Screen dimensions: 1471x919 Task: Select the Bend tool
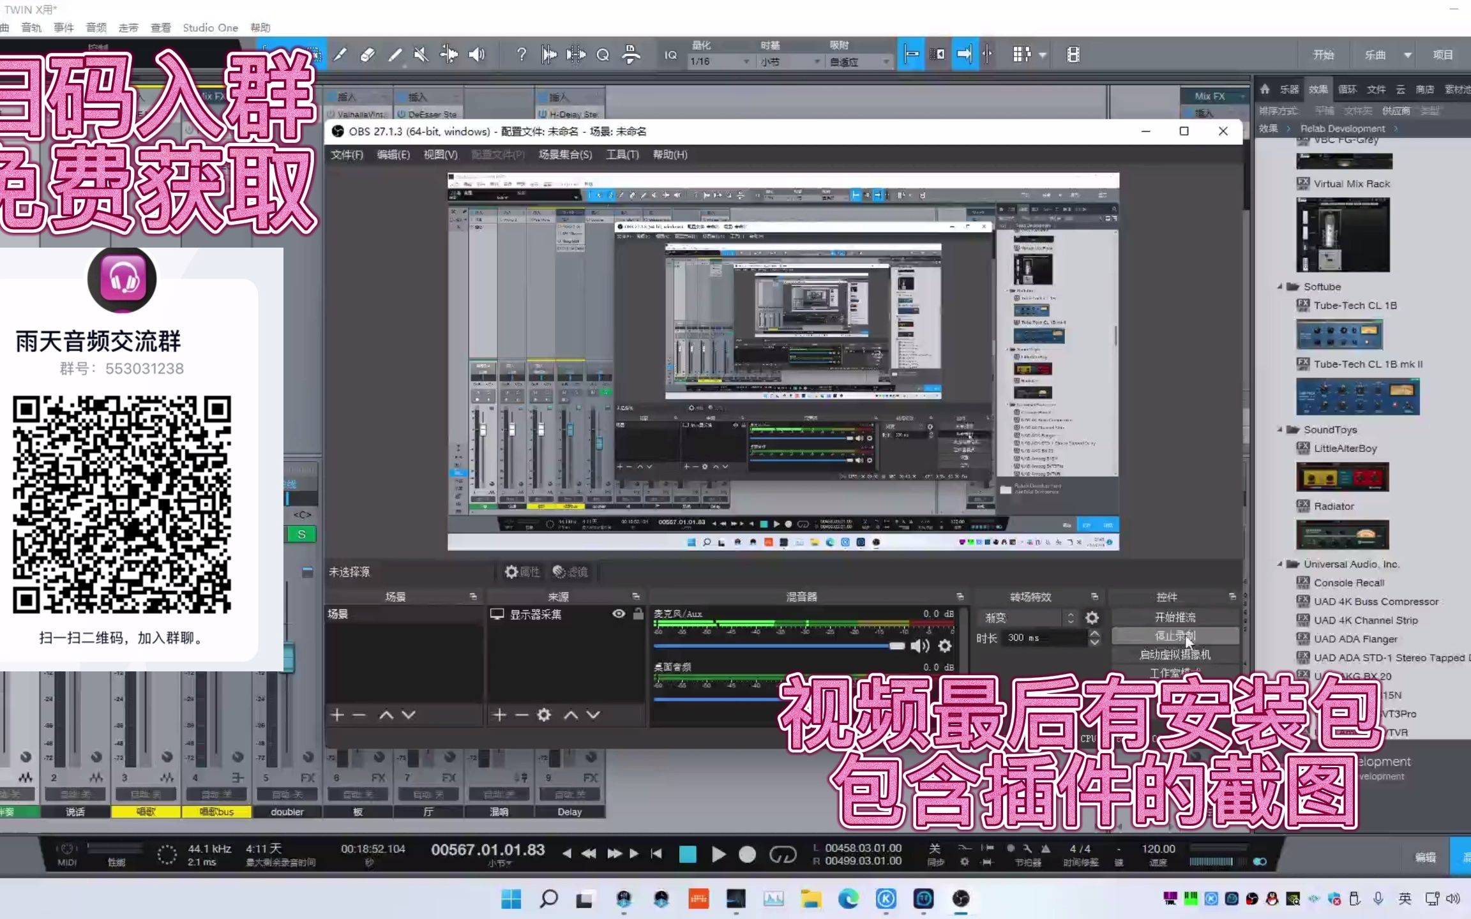pos(449,55)
